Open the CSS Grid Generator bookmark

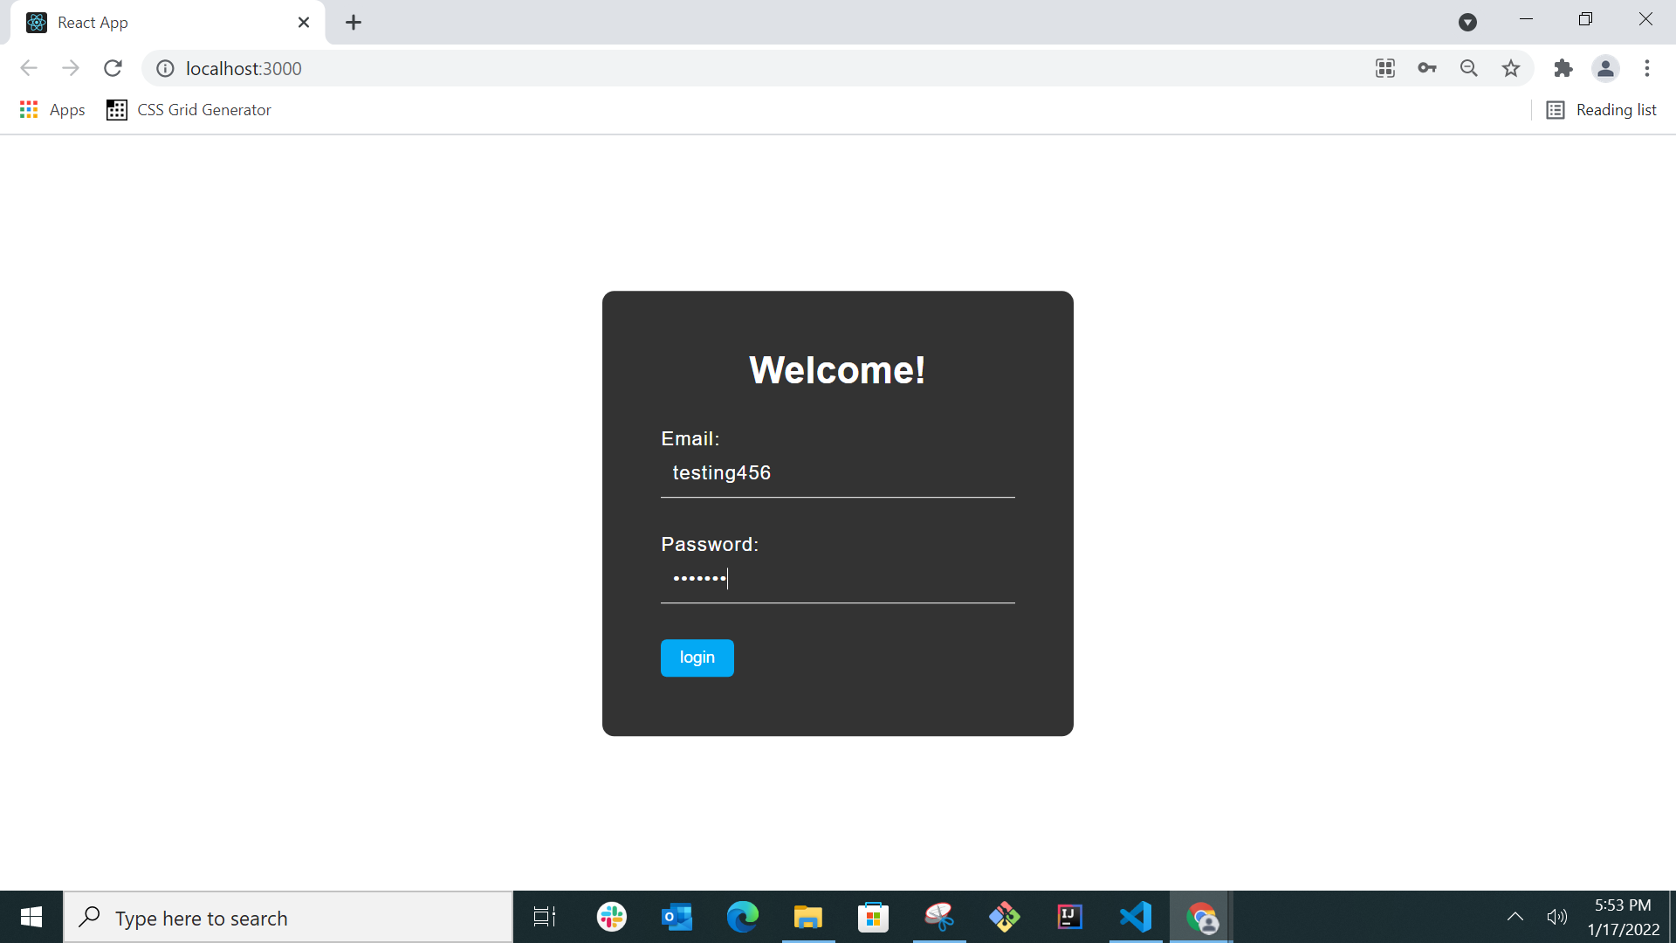click(x=189, y=110)
